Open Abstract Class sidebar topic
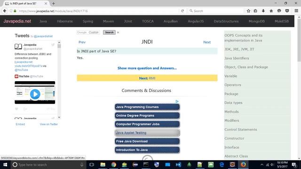Screen dimensions: 301x169 [x=236, y=156]
